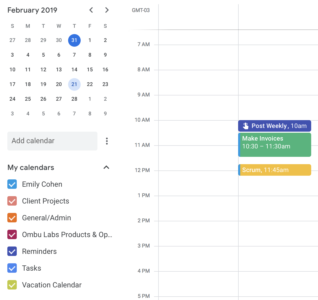Image resolution: width=318 pixels, height=300 pixels.
Task: Click the Tasks calendar label
Action: (x=32, y=268)
